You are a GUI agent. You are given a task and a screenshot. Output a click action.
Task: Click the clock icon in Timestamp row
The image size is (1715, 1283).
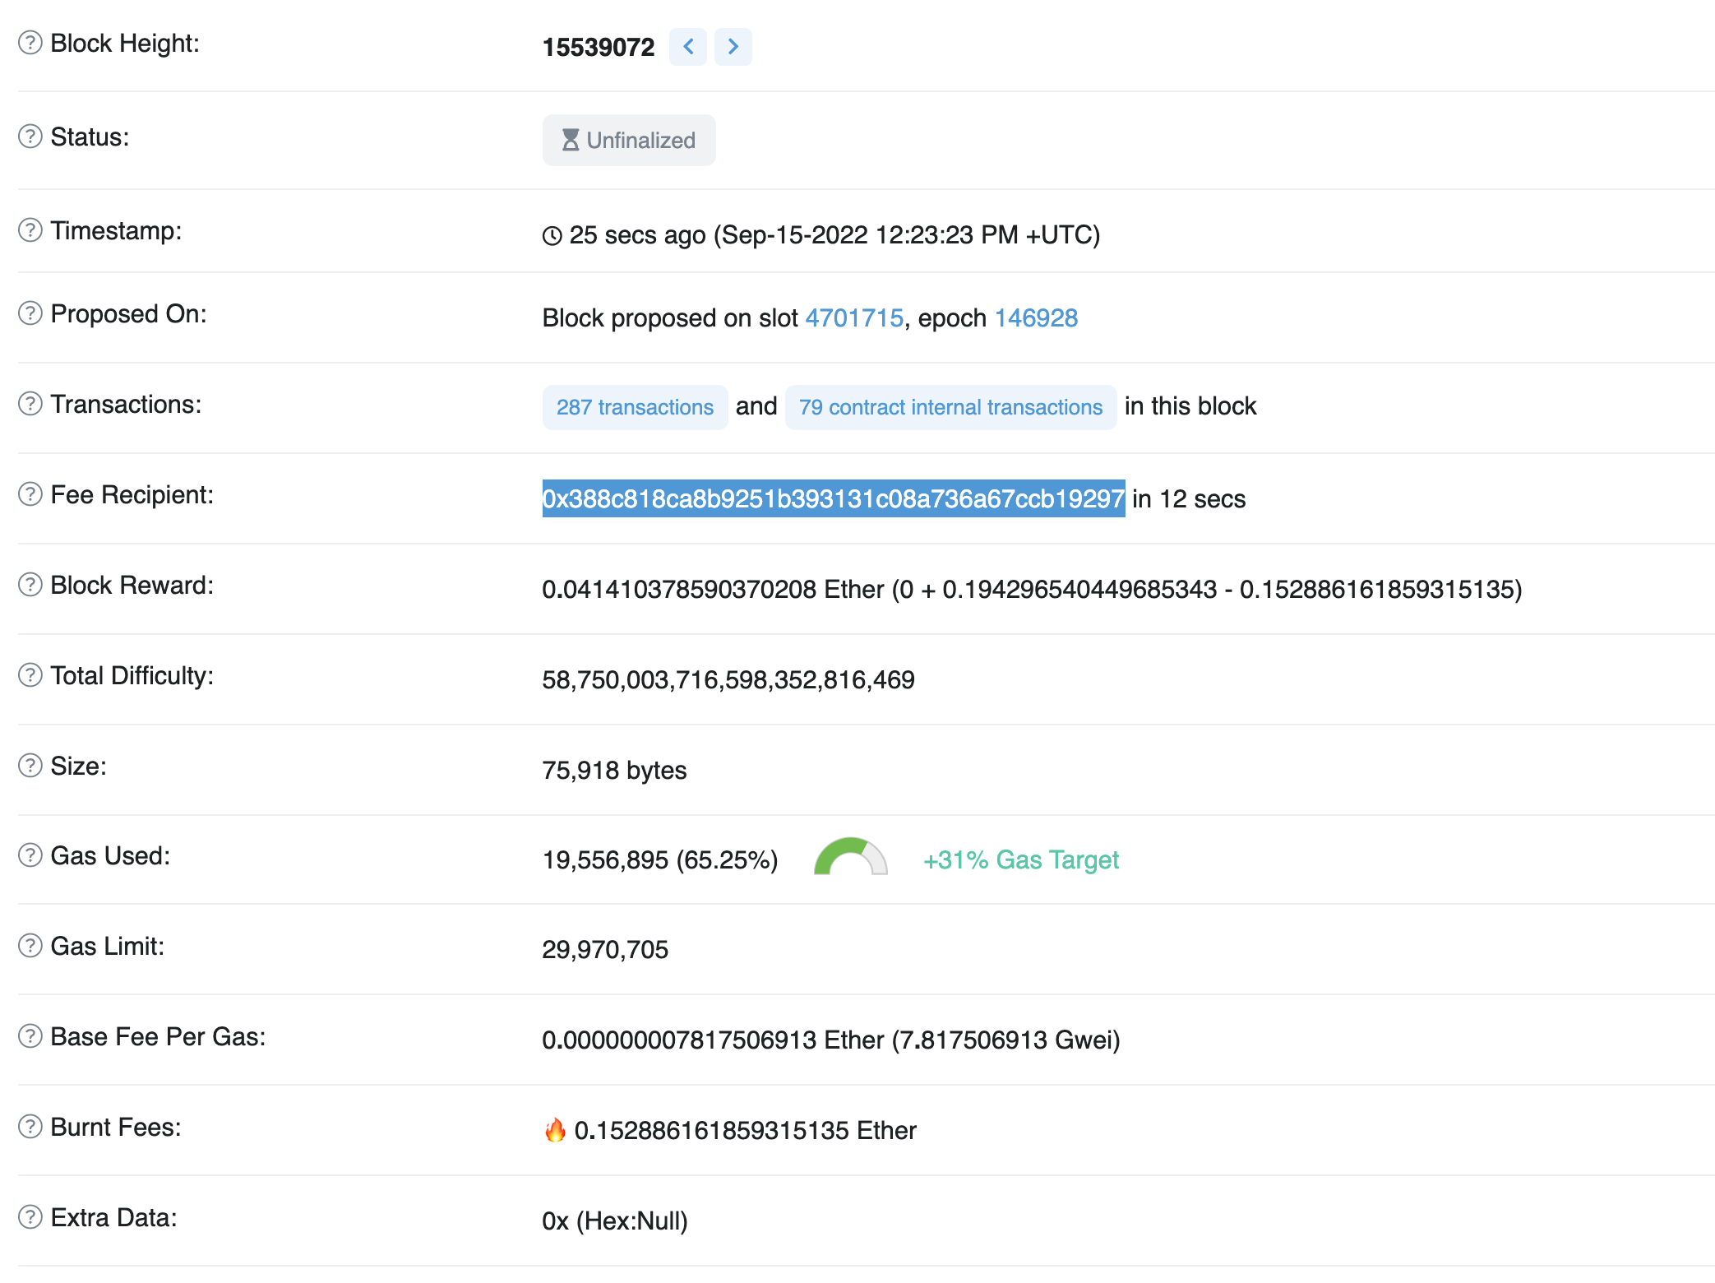coord(552,236)
